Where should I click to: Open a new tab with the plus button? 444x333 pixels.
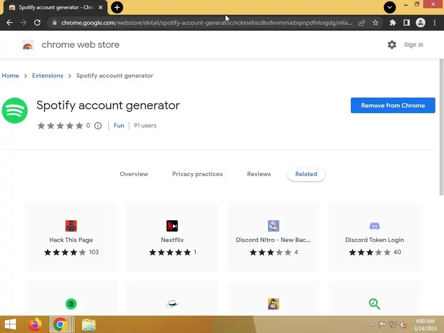(x=117, y=7)
